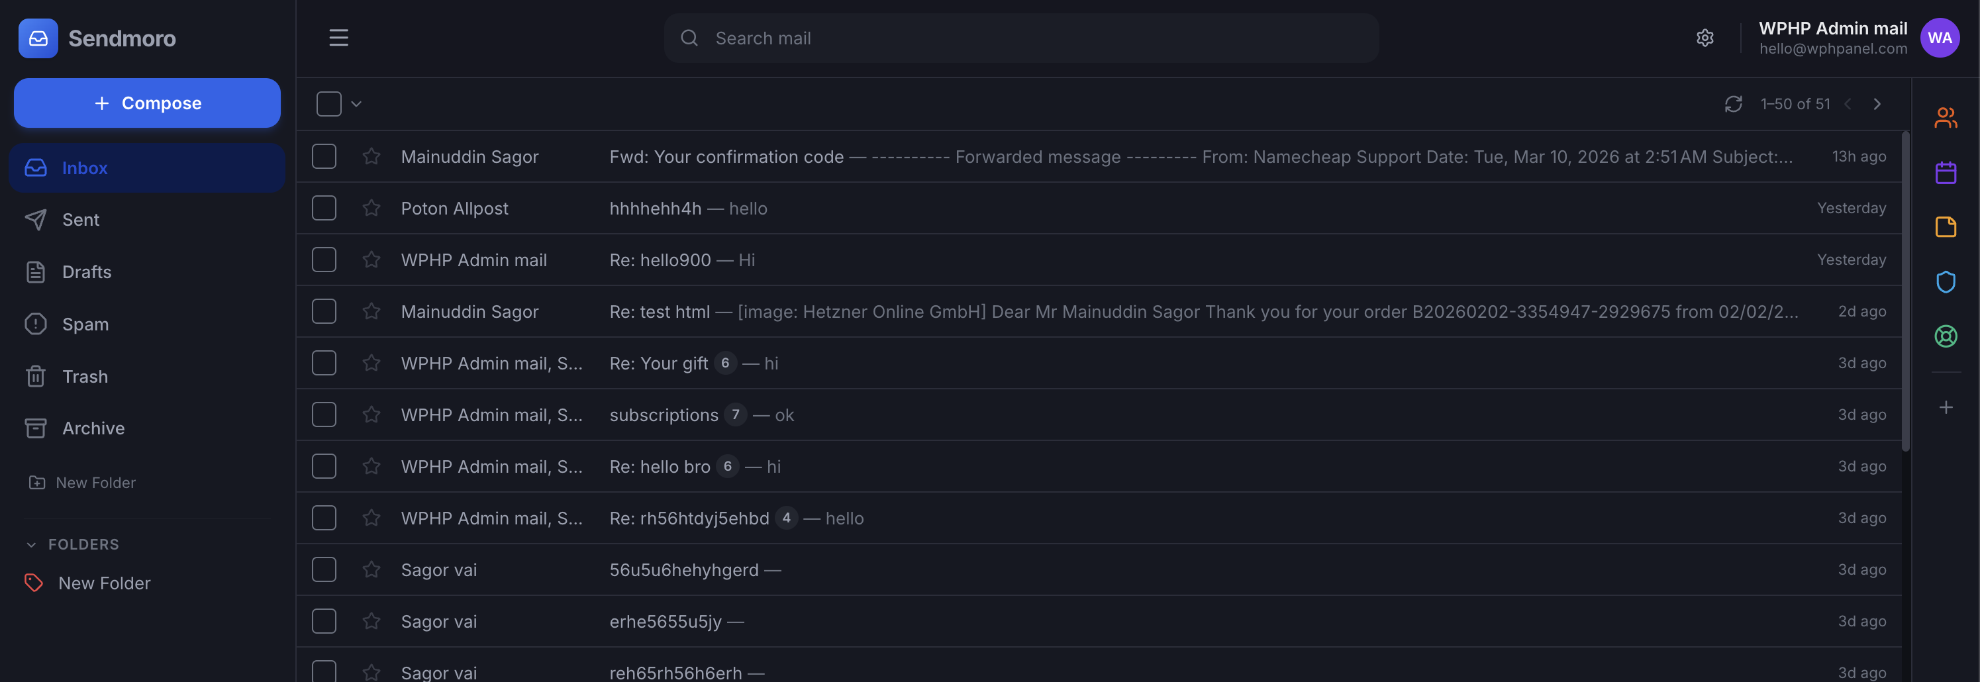This screenshot has height=682, width=1980.
Task: Create a folder via 'New Folder' link
Action: pos(95,482)
